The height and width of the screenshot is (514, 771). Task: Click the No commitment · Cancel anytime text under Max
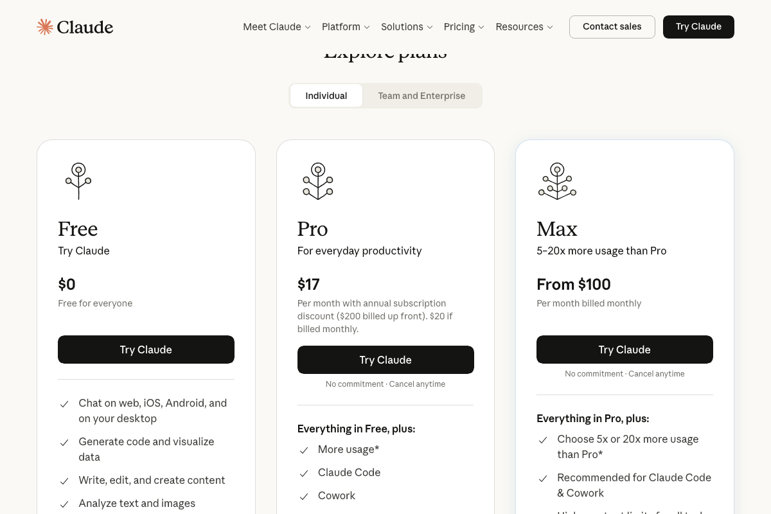[x=625, y=373]
